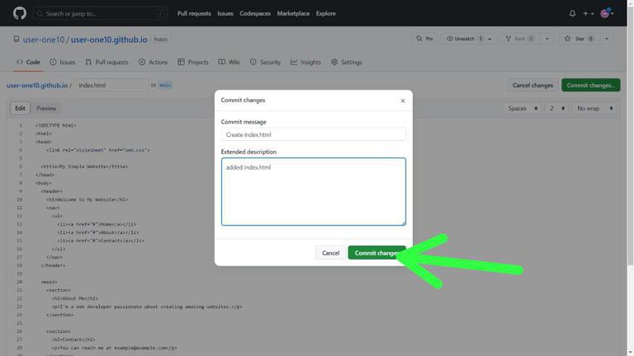Open the repository Settings tab
Screen dimensions: 634x356
[347, 62]
